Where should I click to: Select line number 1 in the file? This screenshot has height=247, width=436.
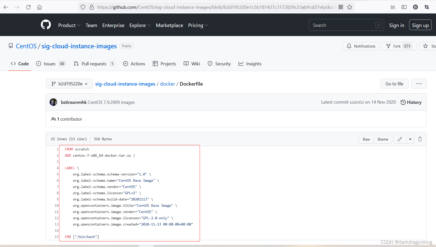coord(57,149)
